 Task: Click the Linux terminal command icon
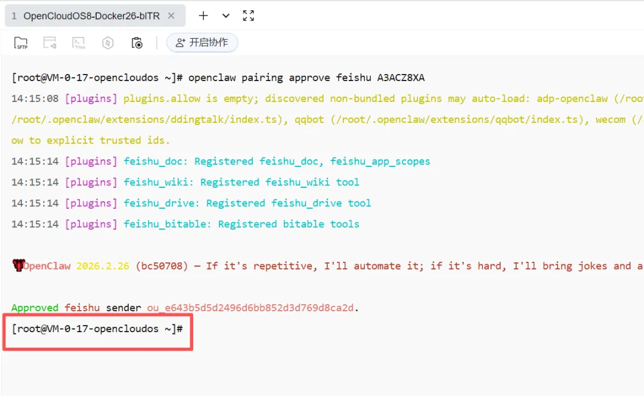79,43
